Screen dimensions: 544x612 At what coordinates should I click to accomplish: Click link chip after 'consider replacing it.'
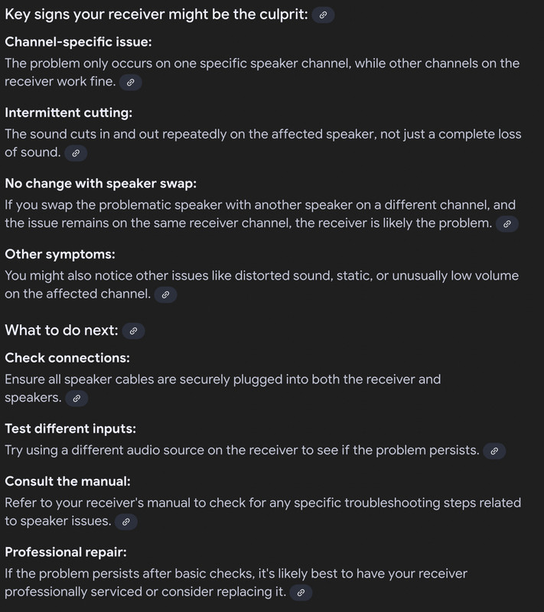coord(301,592)
